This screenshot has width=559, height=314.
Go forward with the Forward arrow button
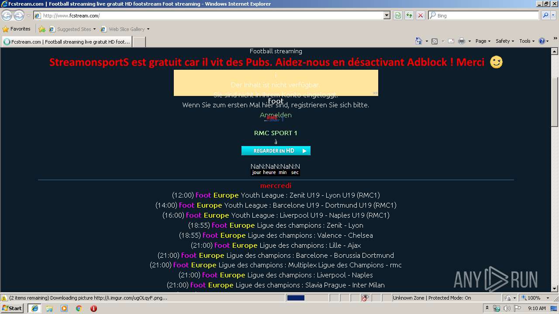pyautogui.click(x=19, y=15)
